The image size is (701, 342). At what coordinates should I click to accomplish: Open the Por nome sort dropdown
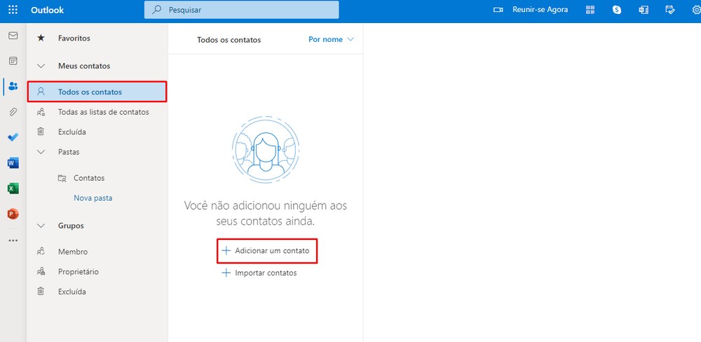click(x=331, y=39)
